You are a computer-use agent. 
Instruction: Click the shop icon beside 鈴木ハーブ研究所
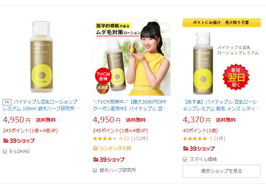[x=95, y=170]
